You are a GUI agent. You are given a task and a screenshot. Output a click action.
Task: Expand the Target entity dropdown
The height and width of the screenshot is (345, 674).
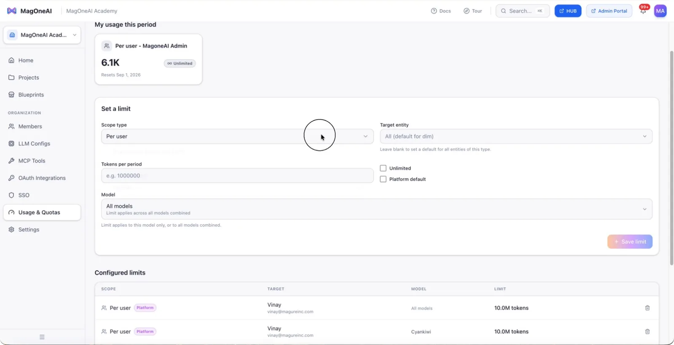(516, 136)
